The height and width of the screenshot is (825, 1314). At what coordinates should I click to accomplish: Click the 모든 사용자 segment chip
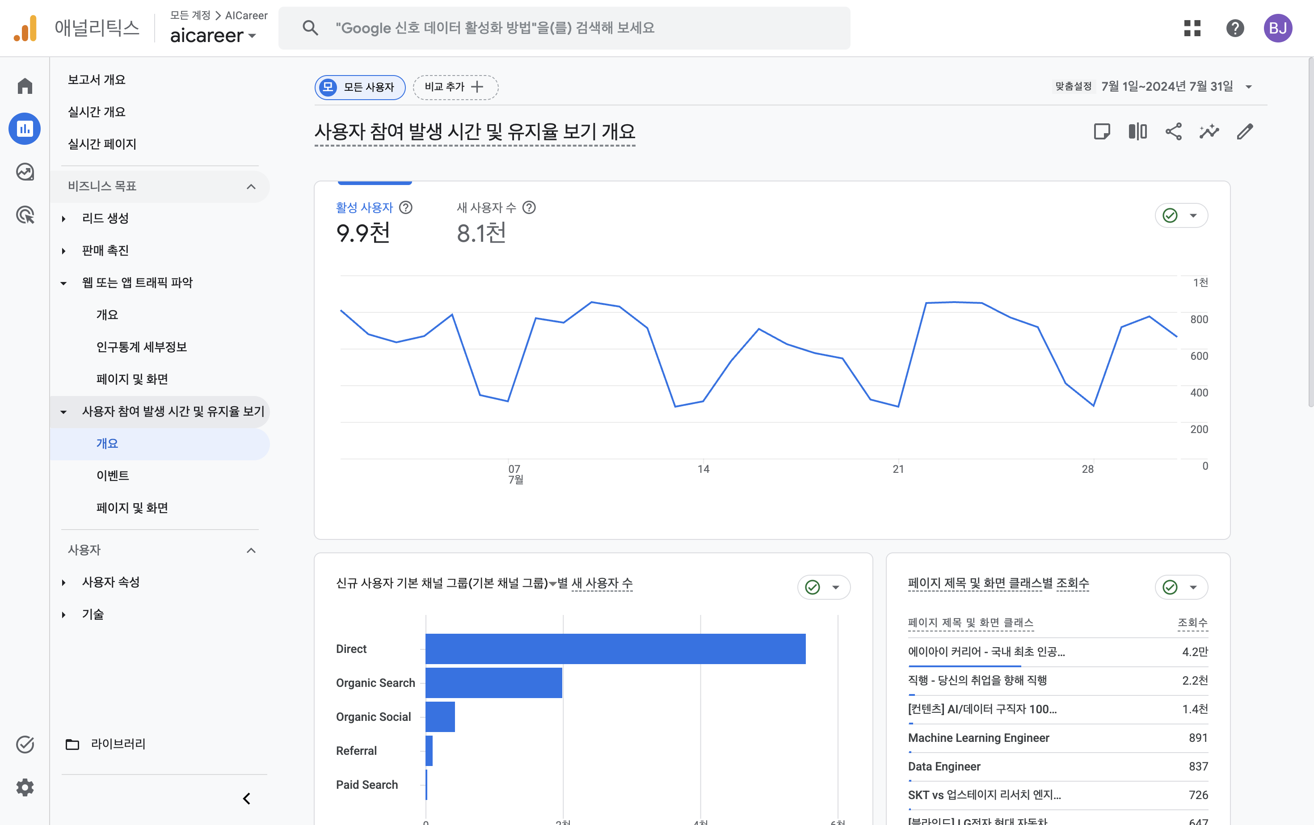click(360, 87)
